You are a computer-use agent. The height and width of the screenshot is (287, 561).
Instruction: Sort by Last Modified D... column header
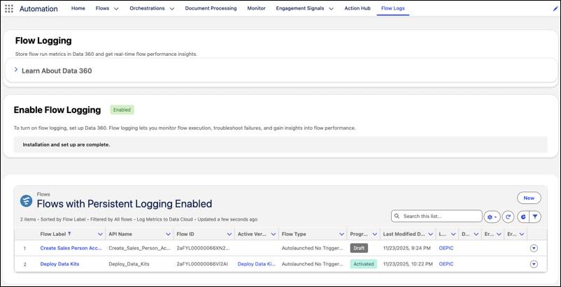(404, 234)
